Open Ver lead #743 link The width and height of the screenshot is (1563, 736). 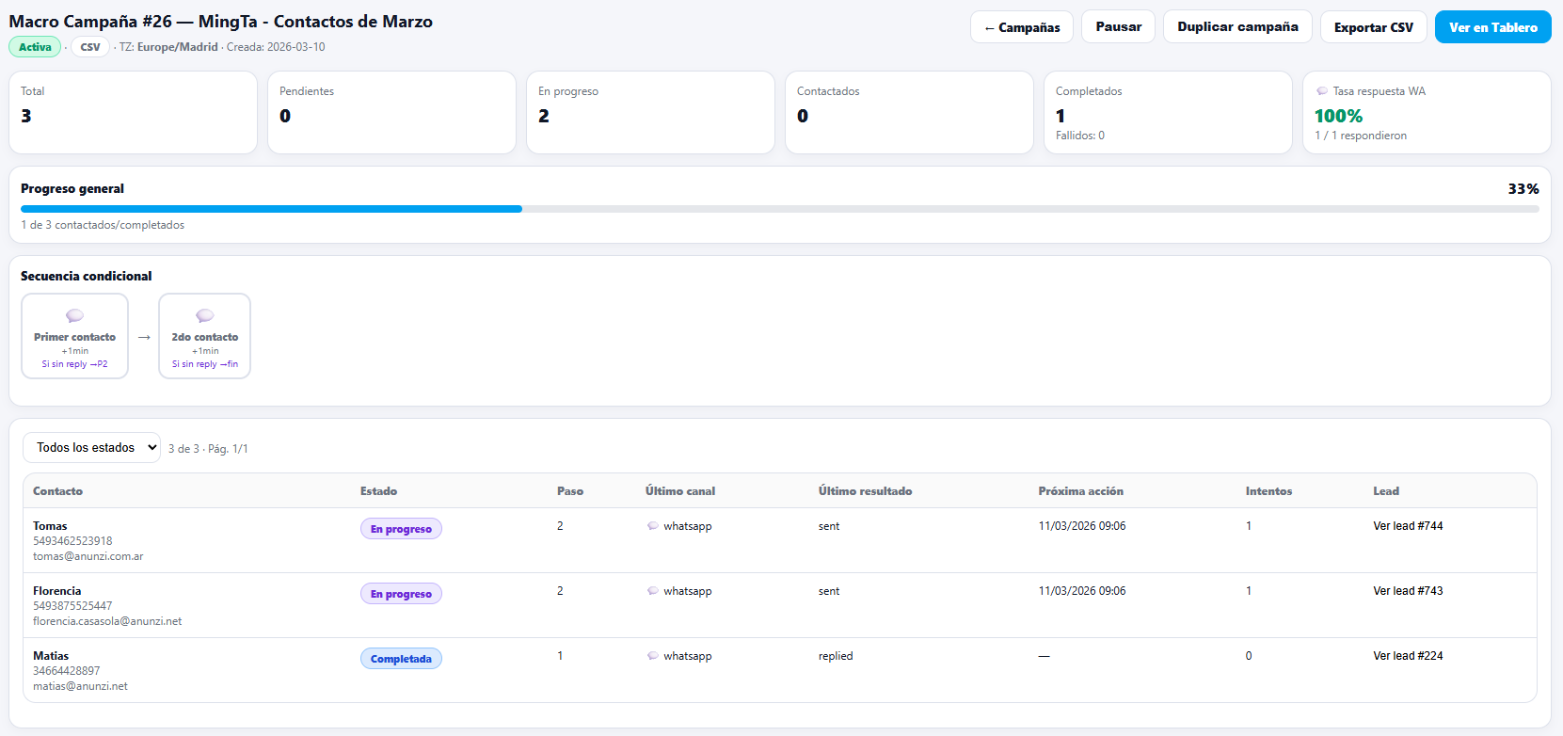point(1408,591)
